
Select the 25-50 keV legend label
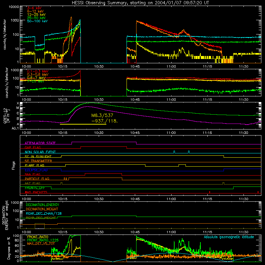pyautogui.click(x=36, y=18)
